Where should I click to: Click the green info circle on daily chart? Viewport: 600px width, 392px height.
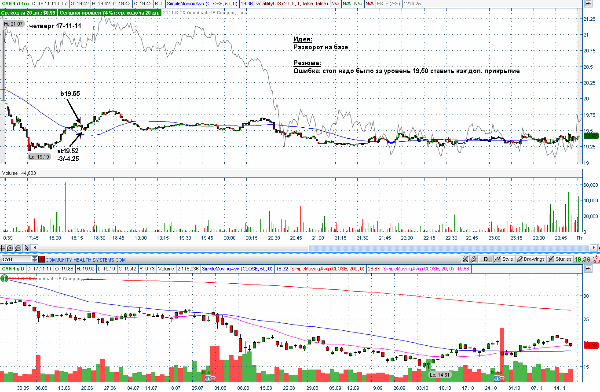click(x=4, y=278)
